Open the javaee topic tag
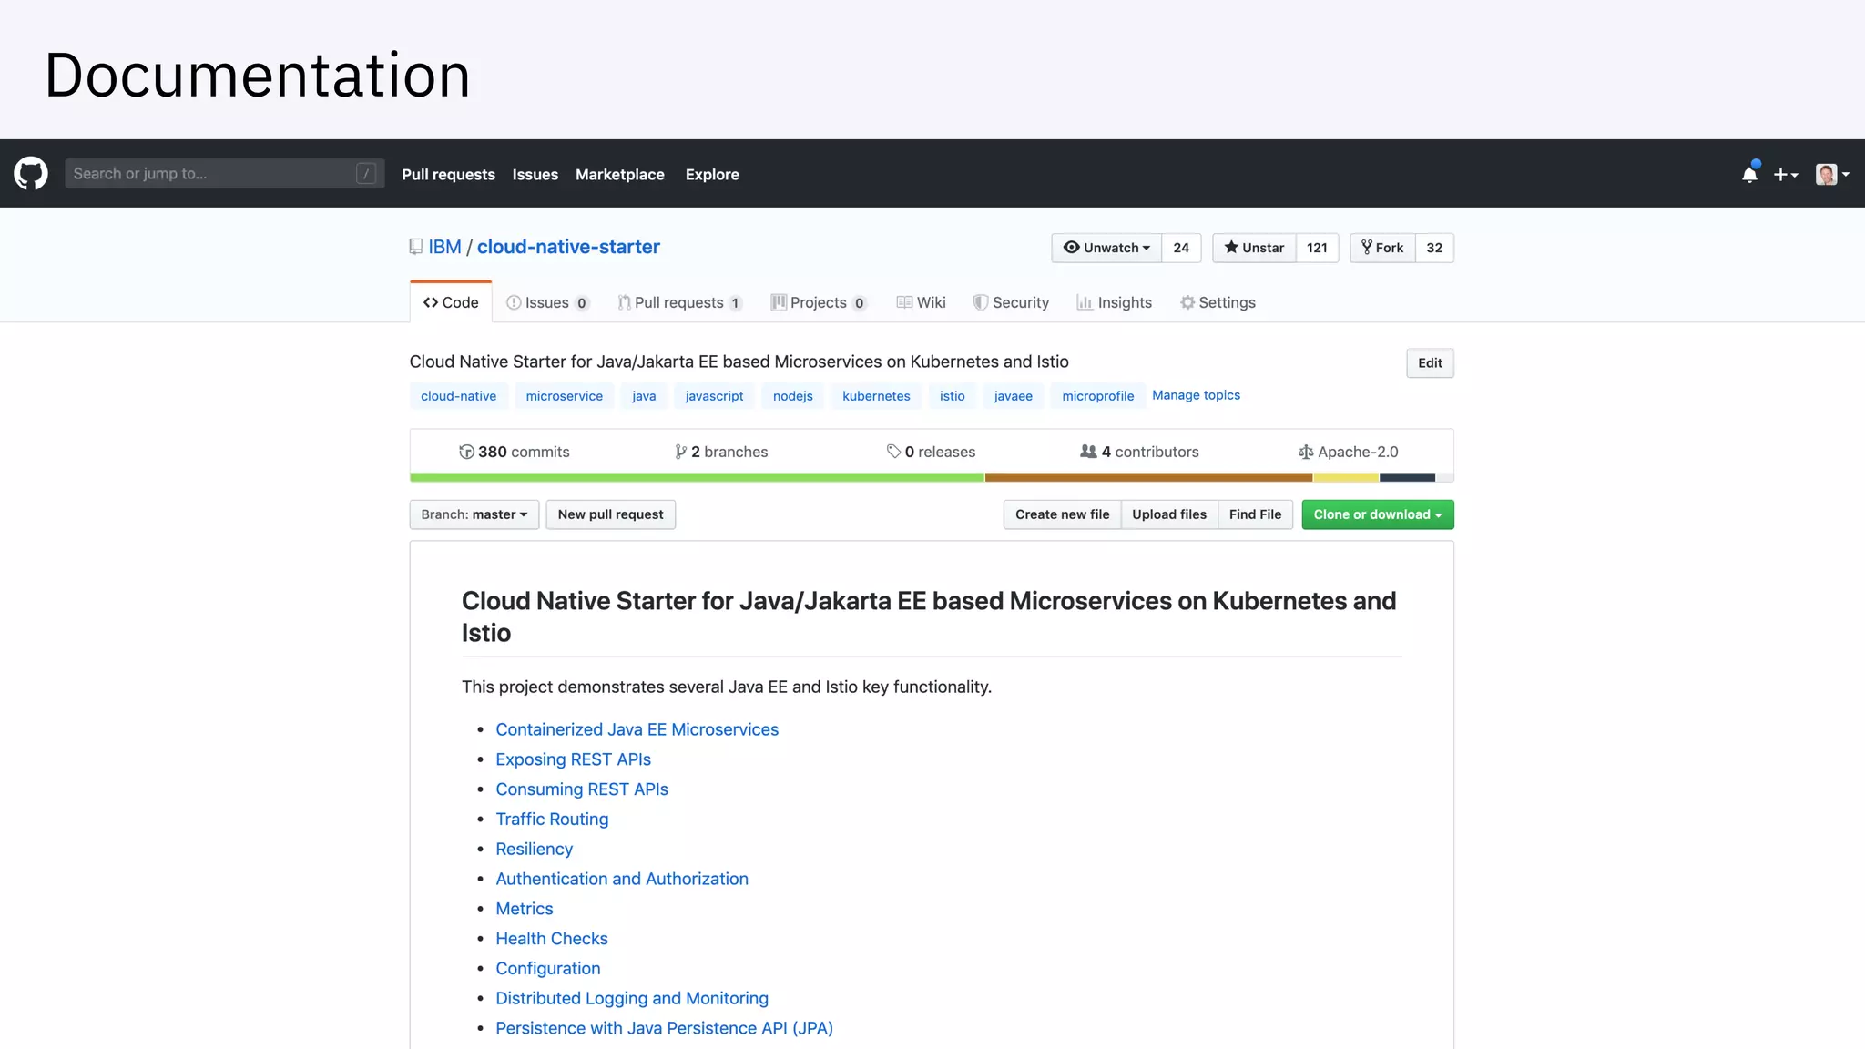1865x1049 pixels. pyautogui.click(x=1013, y=396)
